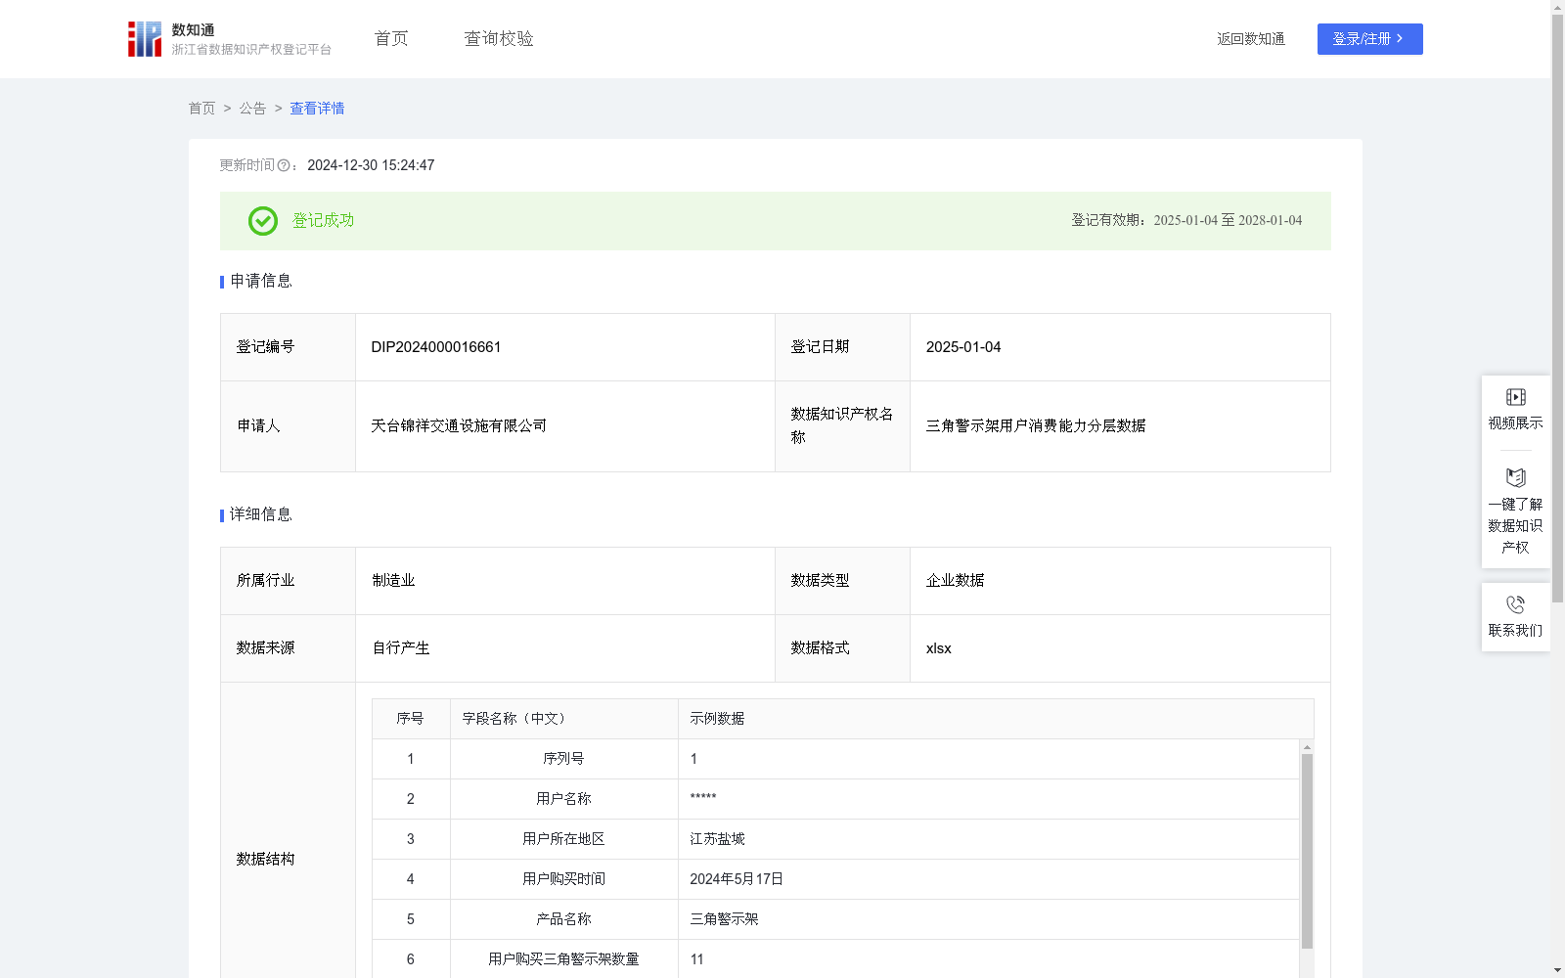Go to 公告 in the breadcrumb
The image size is (1565, 978).
pos(252,109)
